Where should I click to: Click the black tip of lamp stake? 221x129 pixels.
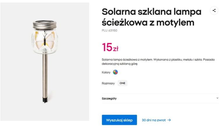(45, 100)
